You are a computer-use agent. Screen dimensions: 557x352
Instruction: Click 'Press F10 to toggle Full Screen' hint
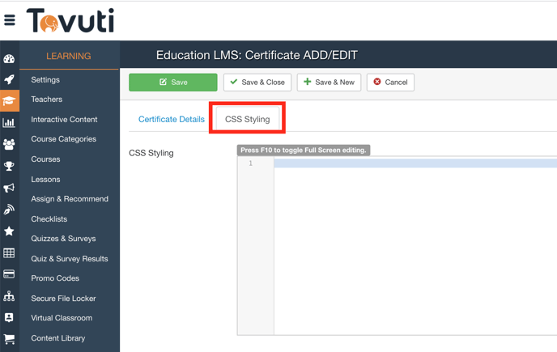click(x=304, y=151)
